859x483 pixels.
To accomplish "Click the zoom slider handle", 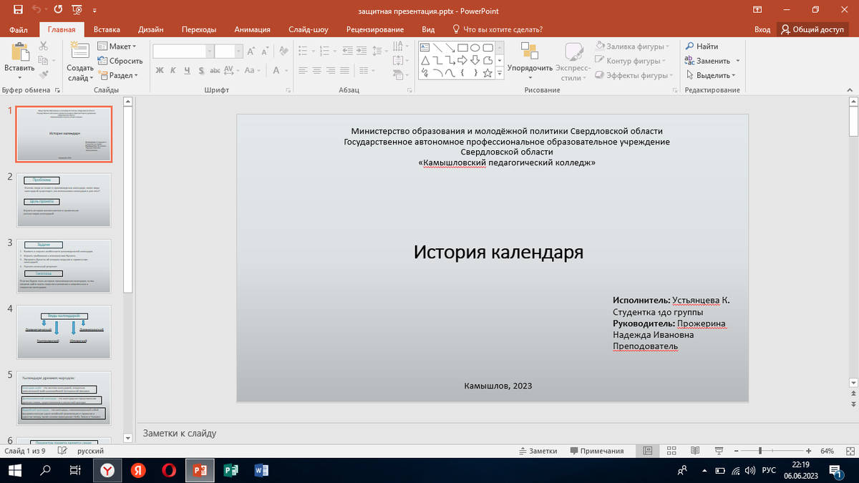I will [759, 451].
